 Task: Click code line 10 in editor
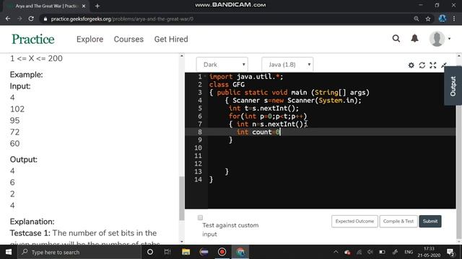click(x=331, y=147)
